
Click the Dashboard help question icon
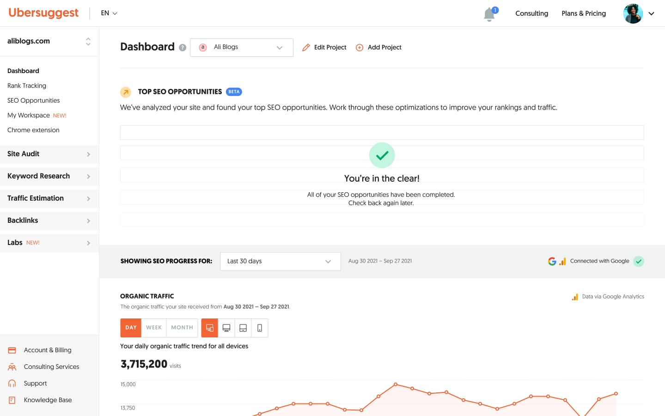pyautogui.click(x=183, y=48)
